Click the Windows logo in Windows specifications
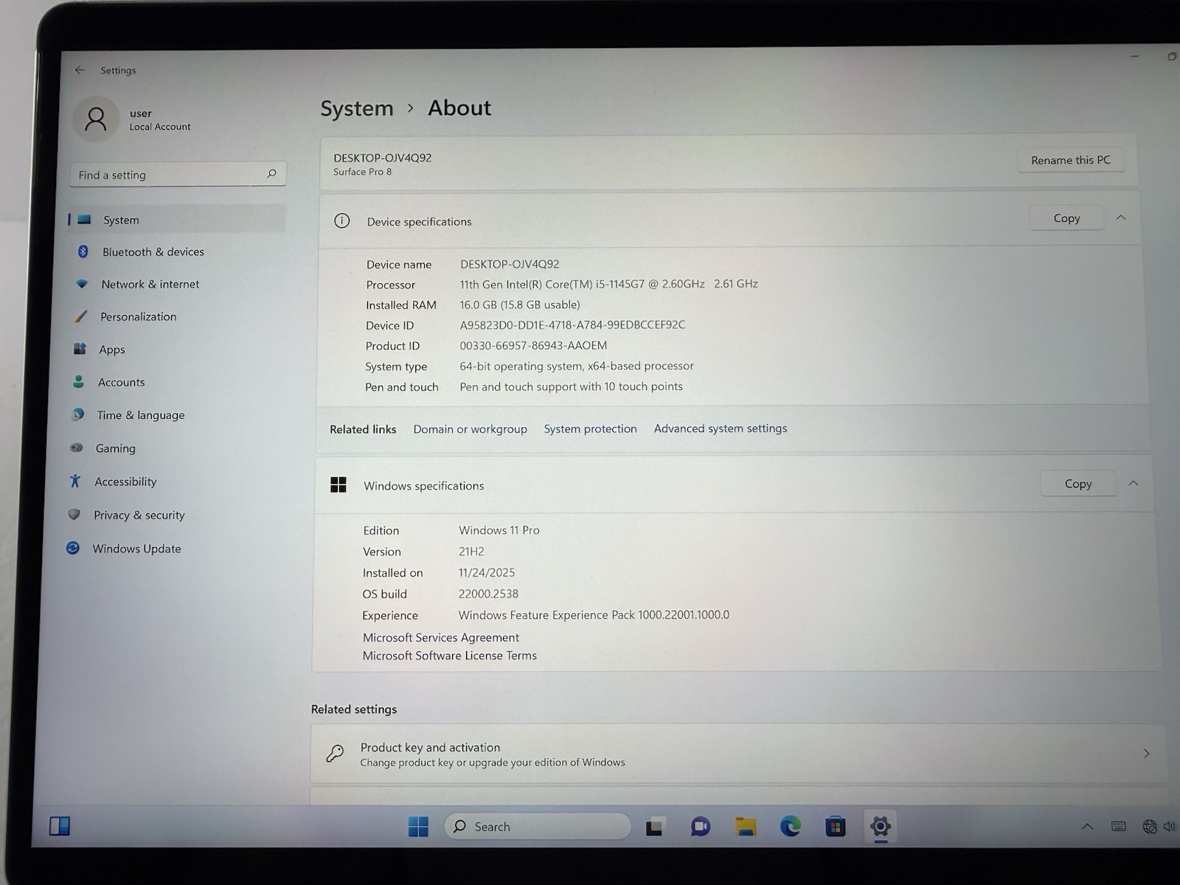This screenshot has width=1180, height=885. pos(339,485)
